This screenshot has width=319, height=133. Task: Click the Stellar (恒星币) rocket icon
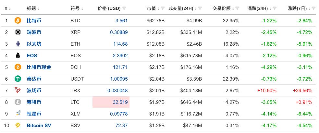point(18,114)
